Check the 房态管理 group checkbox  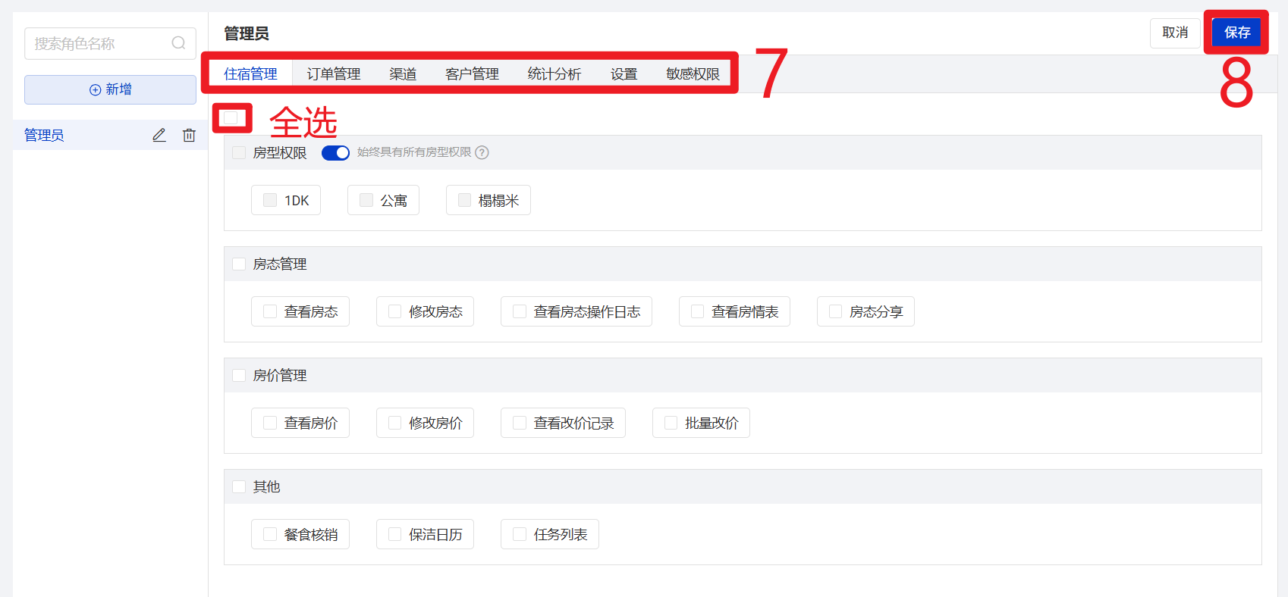click(x=239, y=264)
